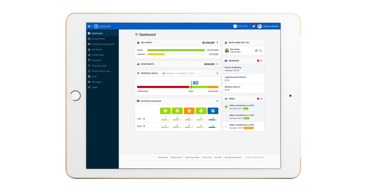This screenshot has height=191, width=365.
Task: Open Dashboard in the sidebar
Action: tap(103, 33)
